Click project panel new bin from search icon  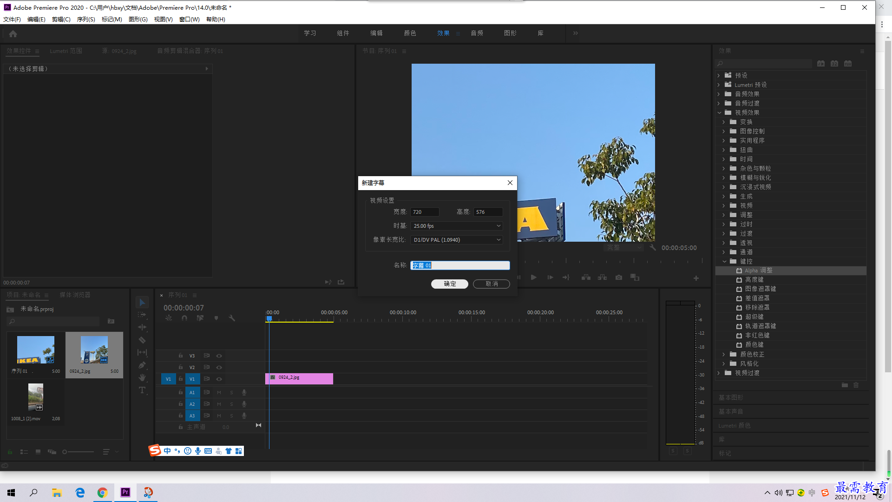(x=111, y=321)
